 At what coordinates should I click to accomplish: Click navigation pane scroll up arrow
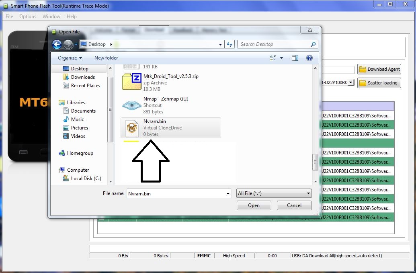(111, 68)
